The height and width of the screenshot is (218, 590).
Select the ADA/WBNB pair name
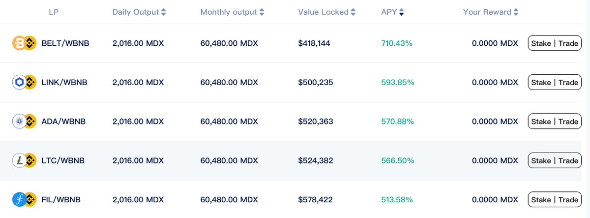pyautogui.click(x=63, y=122)
